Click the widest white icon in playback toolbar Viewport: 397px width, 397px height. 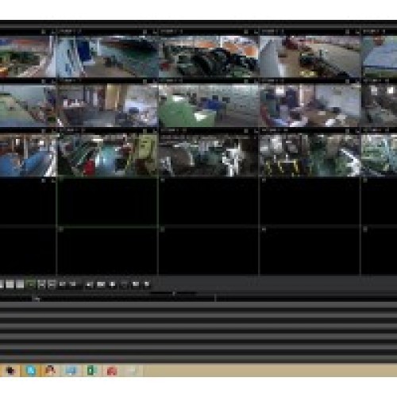(x=101, y=284)
